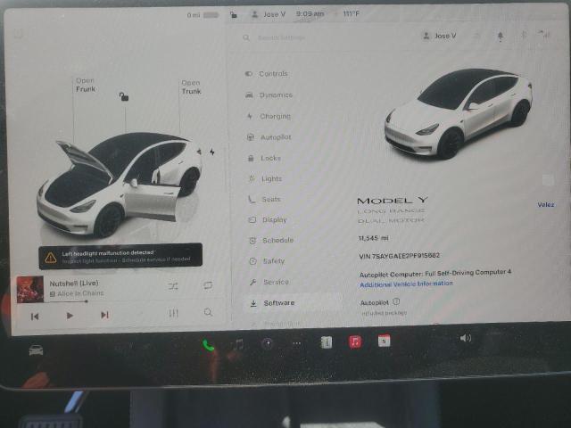Open the Phone app in dock
Image resolution: width=571 pixels, height=428 pixels.
pyautogui.click(x=208, y=345)
